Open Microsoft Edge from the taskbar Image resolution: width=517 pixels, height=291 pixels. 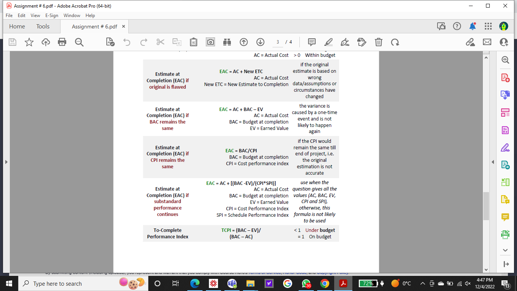click(195, 283)
